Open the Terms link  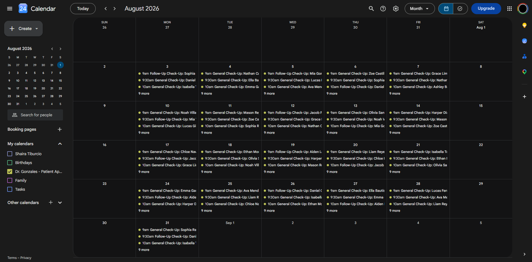(x=12, y=258)
